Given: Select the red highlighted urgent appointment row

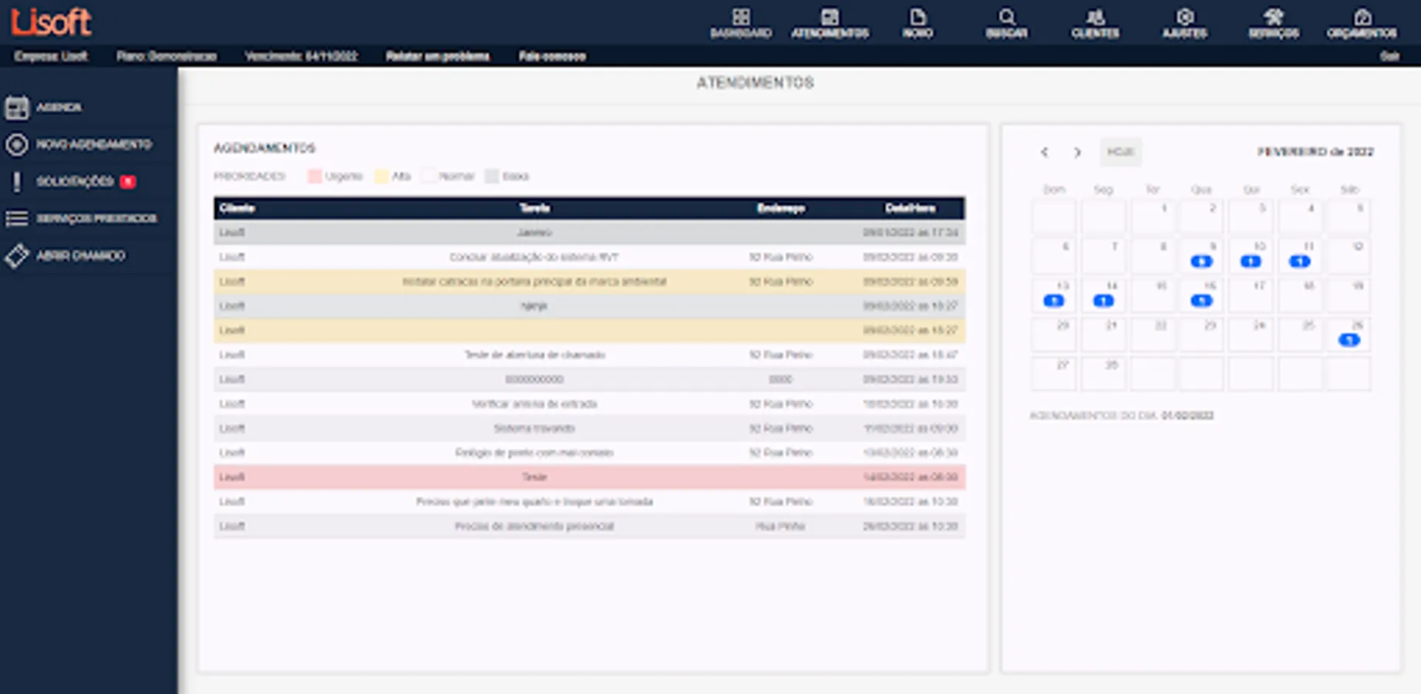Looking at the screenshot, I should pos(589,477).
